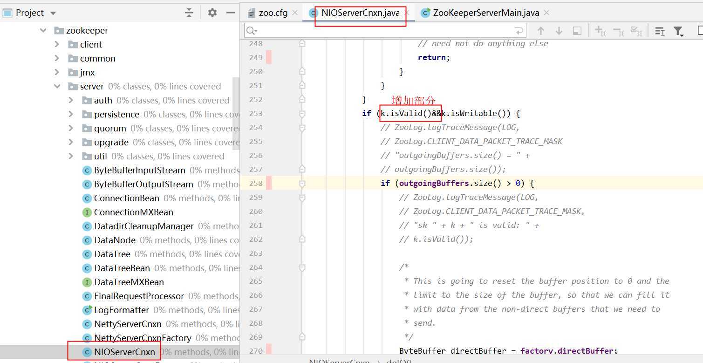The image size is (703, 363).
Task: Click the red coverage mark at line 249
Action: pos(268,58)
